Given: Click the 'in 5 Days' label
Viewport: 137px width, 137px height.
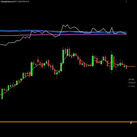Looking at the screenshot, I should (x=132, y=86).
